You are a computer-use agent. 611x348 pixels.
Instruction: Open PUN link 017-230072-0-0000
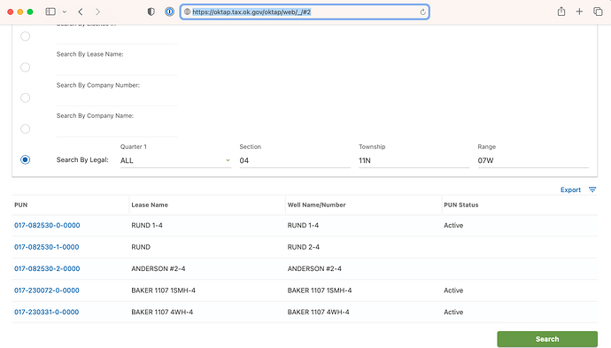click(x=47, y=290)
